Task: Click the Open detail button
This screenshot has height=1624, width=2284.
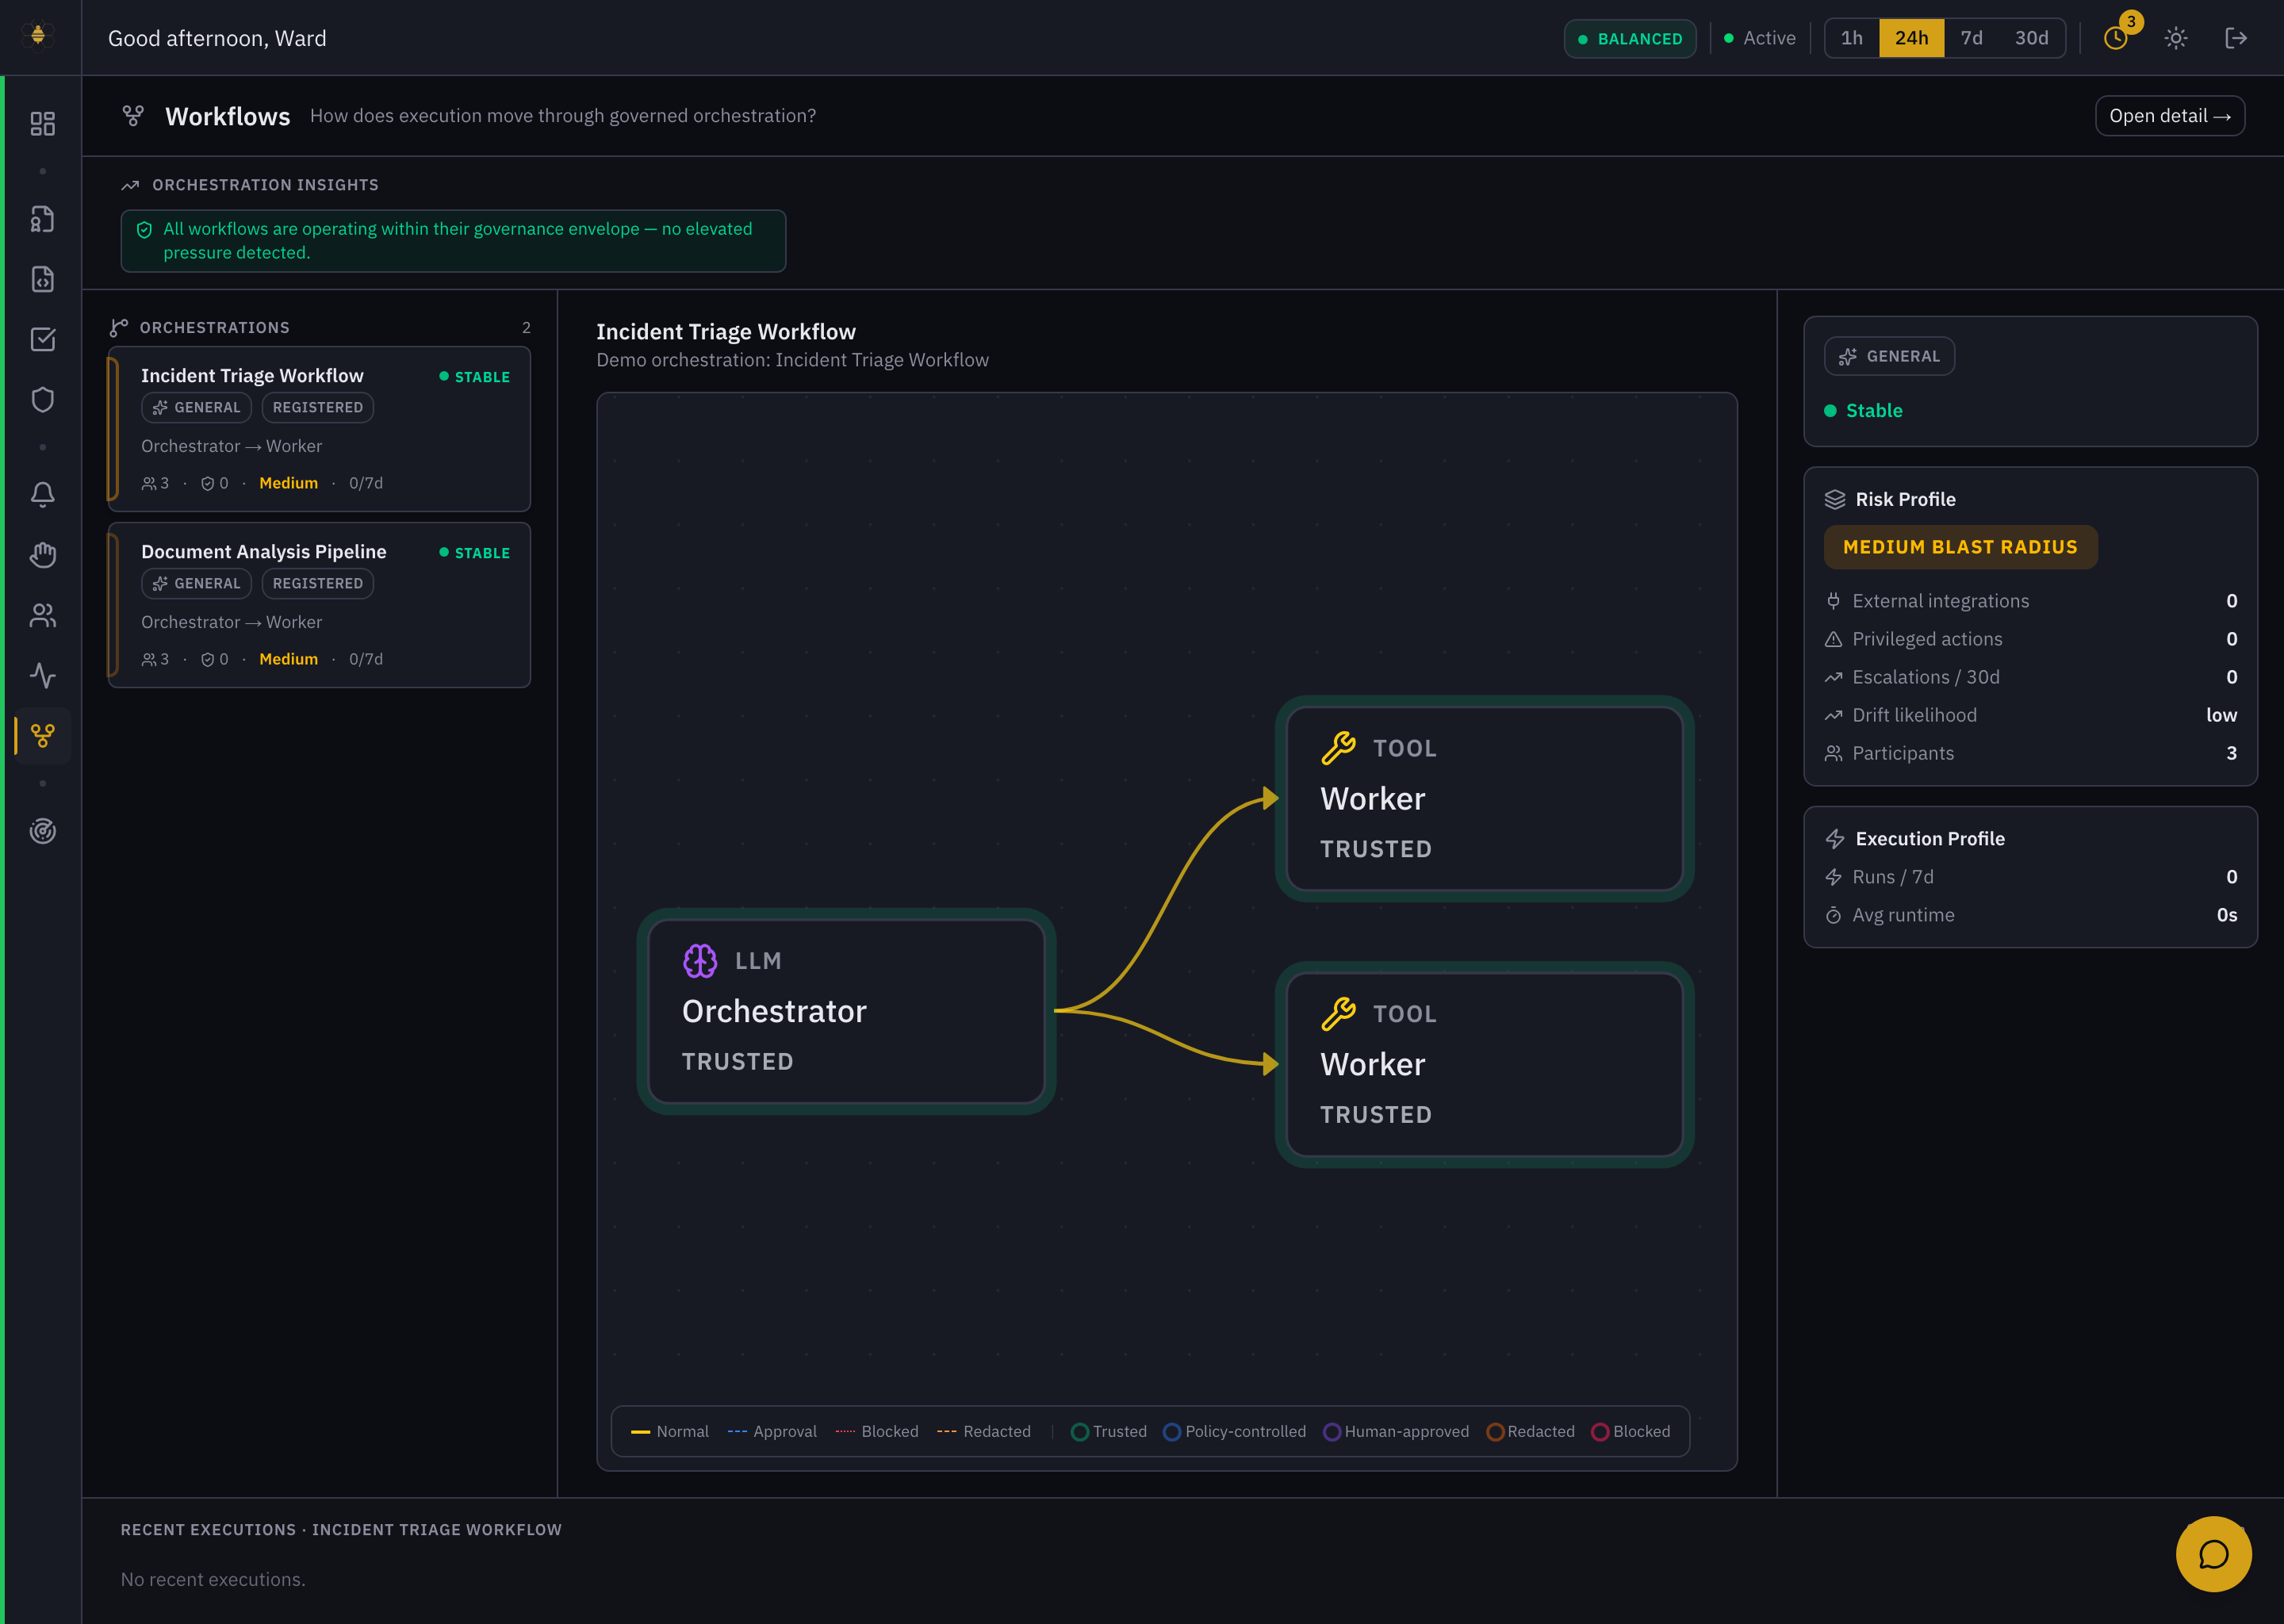Action: tap(2170, 116)
